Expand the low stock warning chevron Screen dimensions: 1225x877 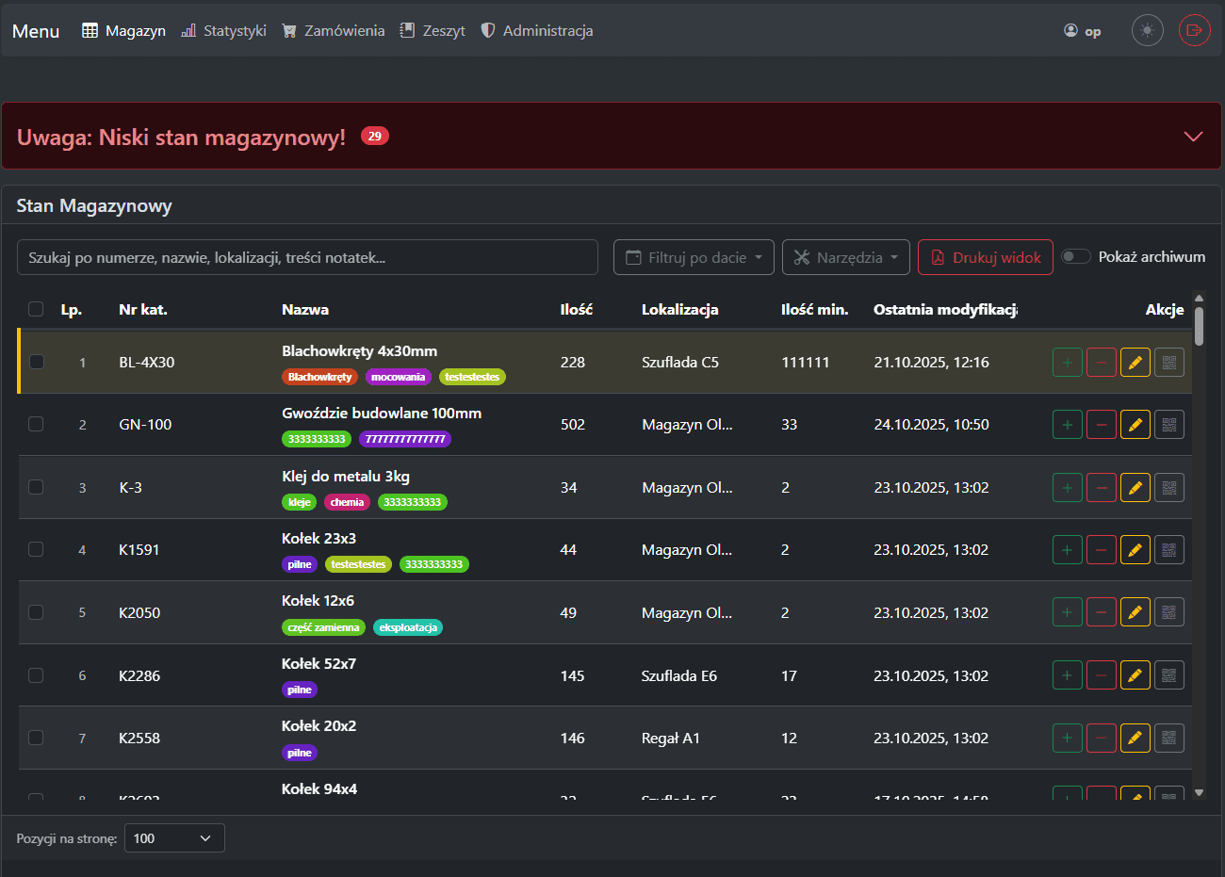pyautogui.click(x=1193, y=137)
